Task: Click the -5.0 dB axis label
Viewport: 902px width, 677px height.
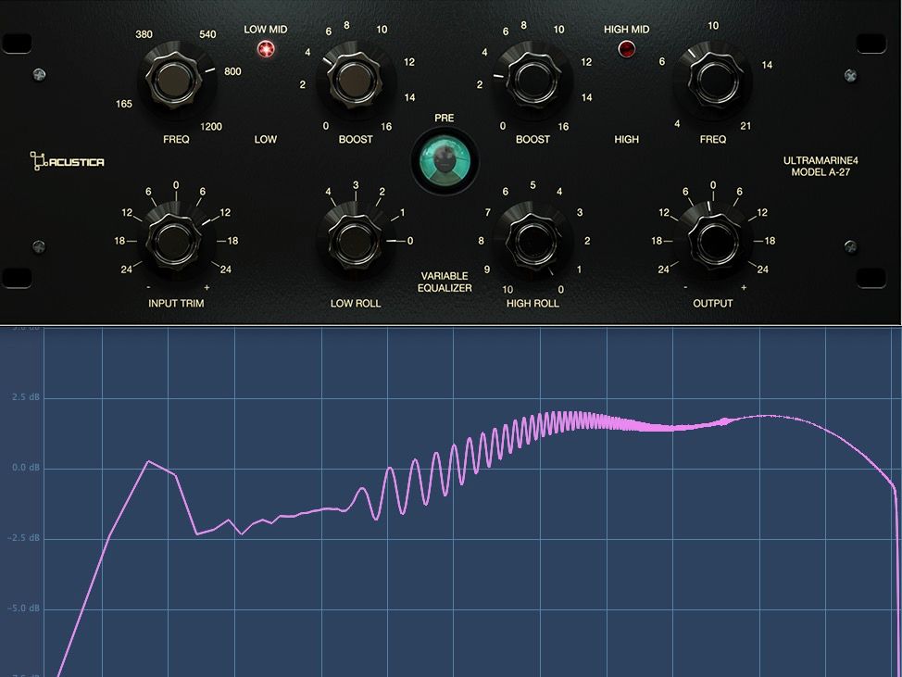Action: (23, 608)
